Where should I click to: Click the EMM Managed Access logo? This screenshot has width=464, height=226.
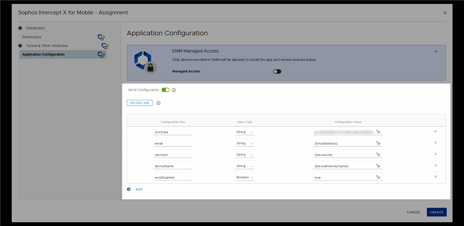pos(145,62)
